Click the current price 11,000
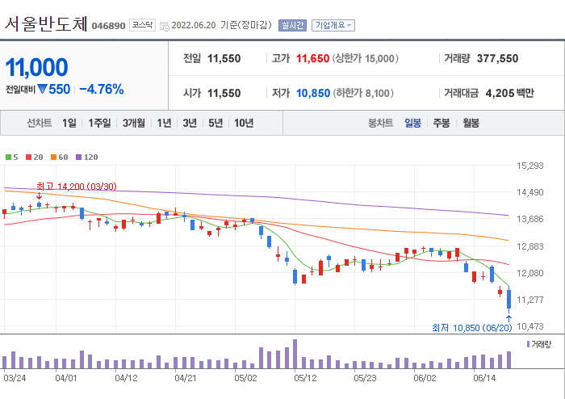This screenshot has width=565, height=399. tap(36, 67)
